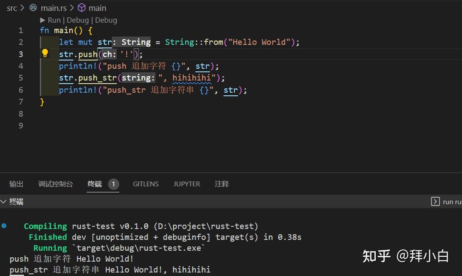Viewport: 462px width, 276px height.
Task: Click the Run code lens action
Action: [x=54, y=20]
